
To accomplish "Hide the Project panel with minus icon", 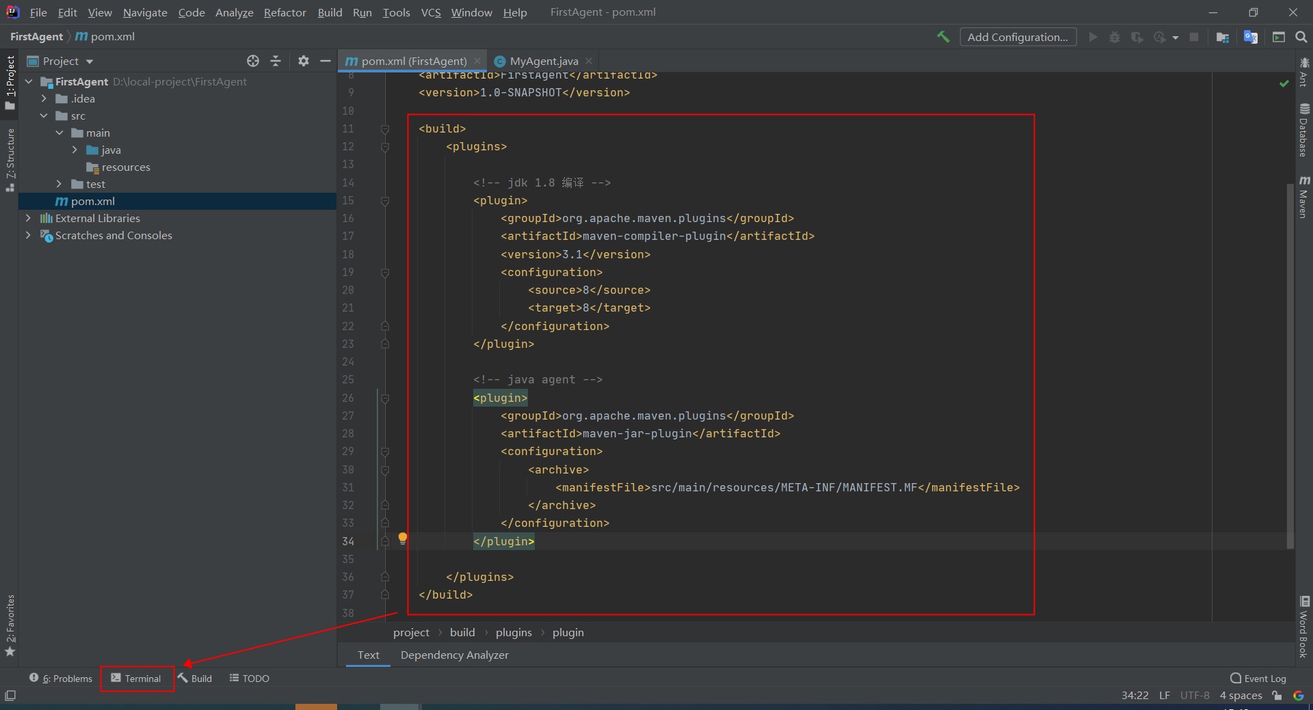I will pos(326,61).
